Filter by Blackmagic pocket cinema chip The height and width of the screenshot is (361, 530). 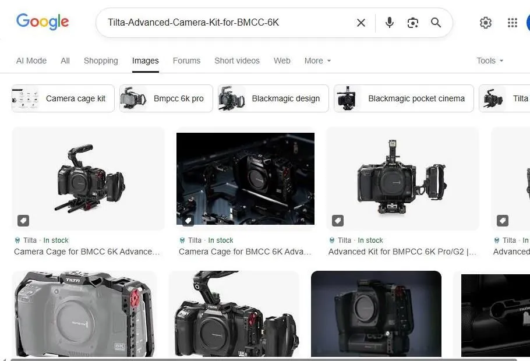click(x=404, y=98)
